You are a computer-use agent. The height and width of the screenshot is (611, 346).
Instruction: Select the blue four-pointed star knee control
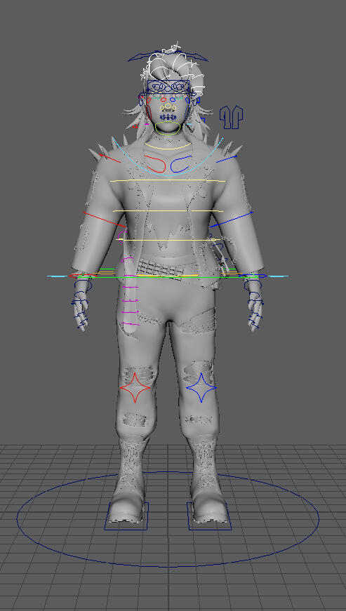201,387
